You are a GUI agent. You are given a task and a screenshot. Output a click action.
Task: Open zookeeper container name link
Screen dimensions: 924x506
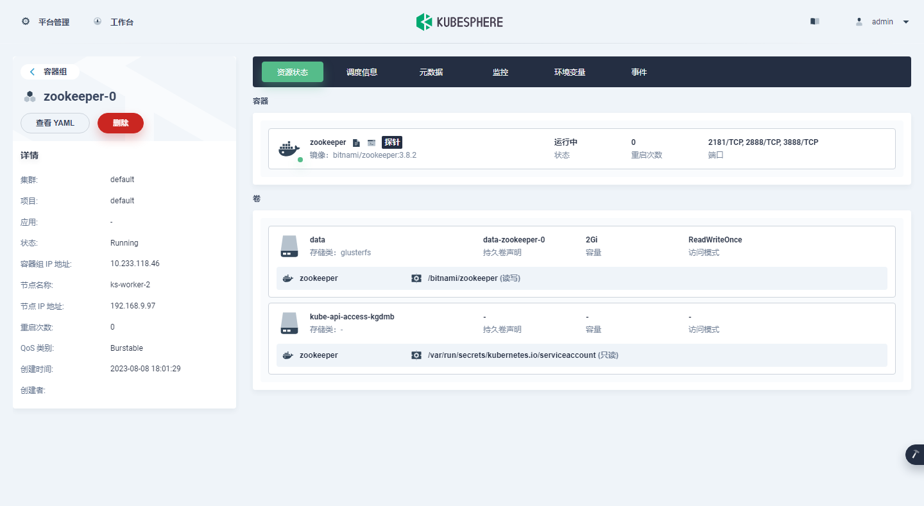[328, 142]
